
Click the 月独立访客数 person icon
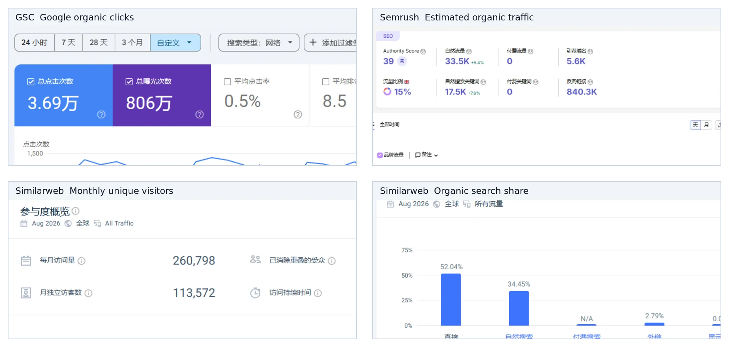[x=26, y=293]
